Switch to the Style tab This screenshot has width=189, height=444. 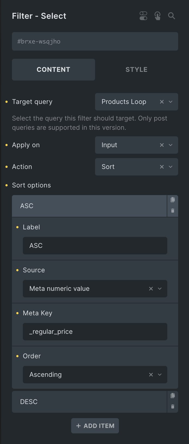click(x=136, y=70)
